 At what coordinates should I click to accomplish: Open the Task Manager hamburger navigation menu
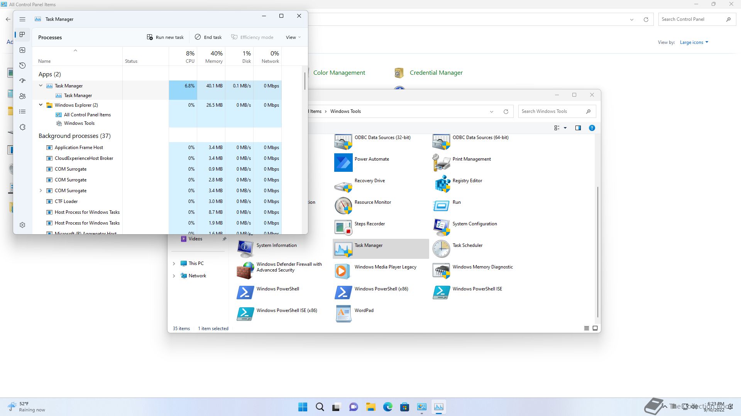22,19
